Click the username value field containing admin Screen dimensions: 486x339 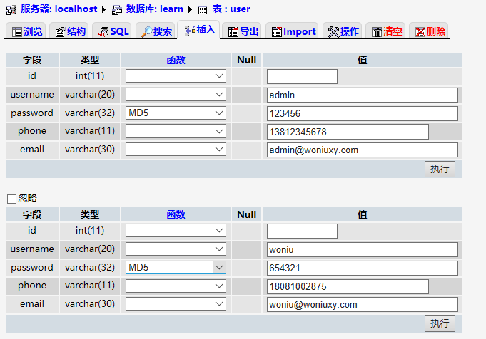pos(362,95)
